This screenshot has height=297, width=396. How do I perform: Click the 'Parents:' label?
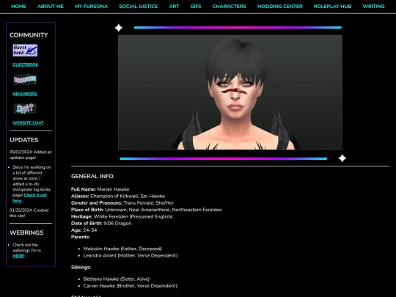coord(81,237)
